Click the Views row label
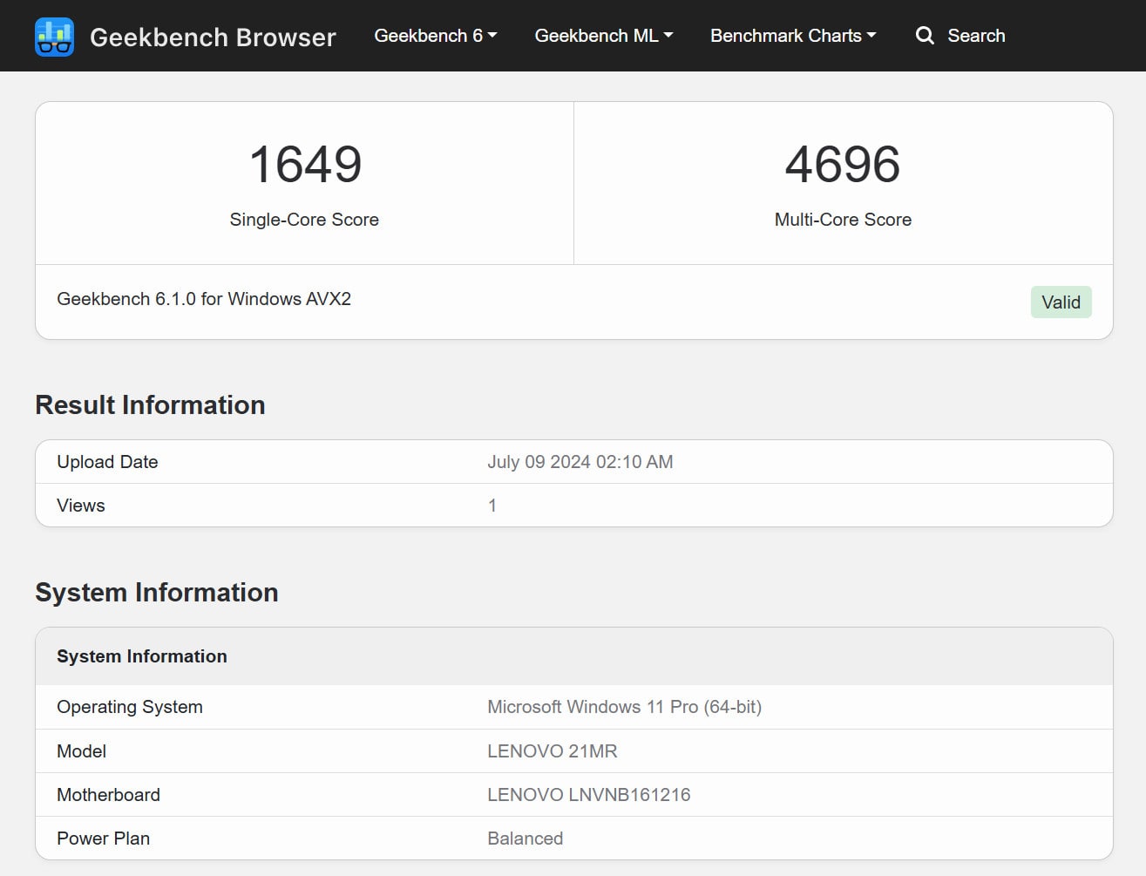 point(81,506)
